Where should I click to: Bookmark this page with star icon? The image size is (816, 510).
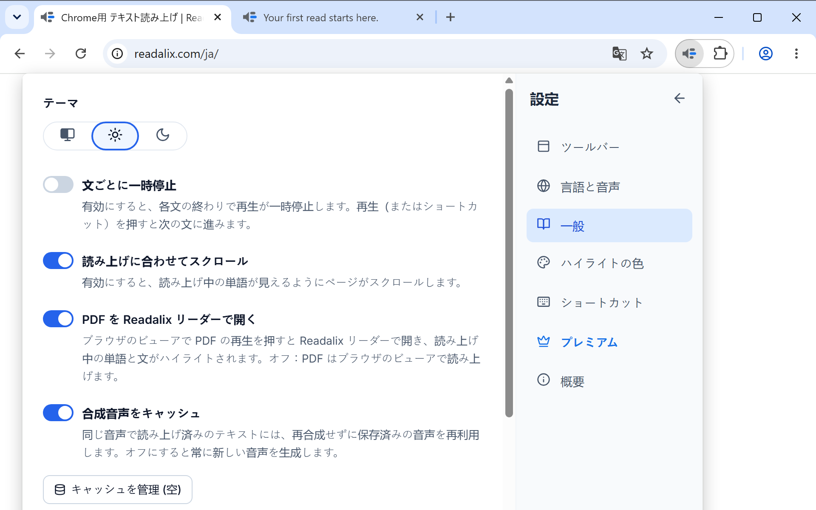tap(646, 54)
